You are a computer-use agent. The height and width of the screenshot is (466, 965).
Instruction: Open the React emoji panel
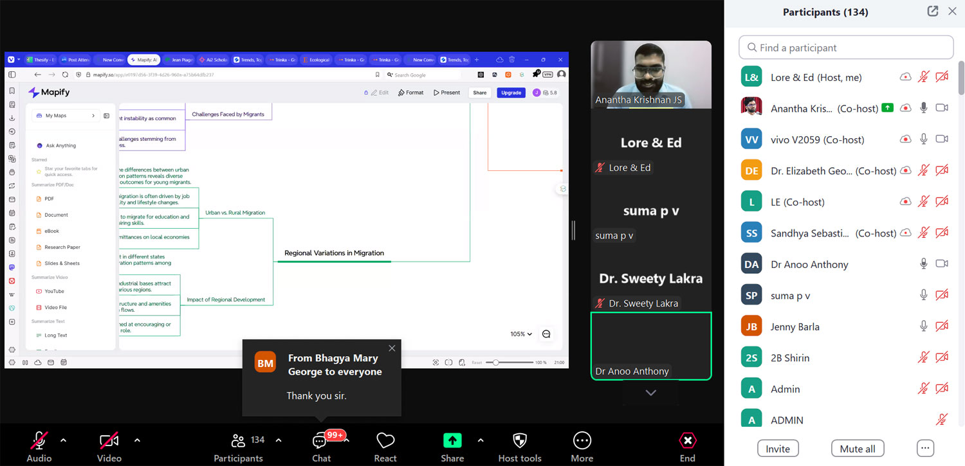pos(385,441)
